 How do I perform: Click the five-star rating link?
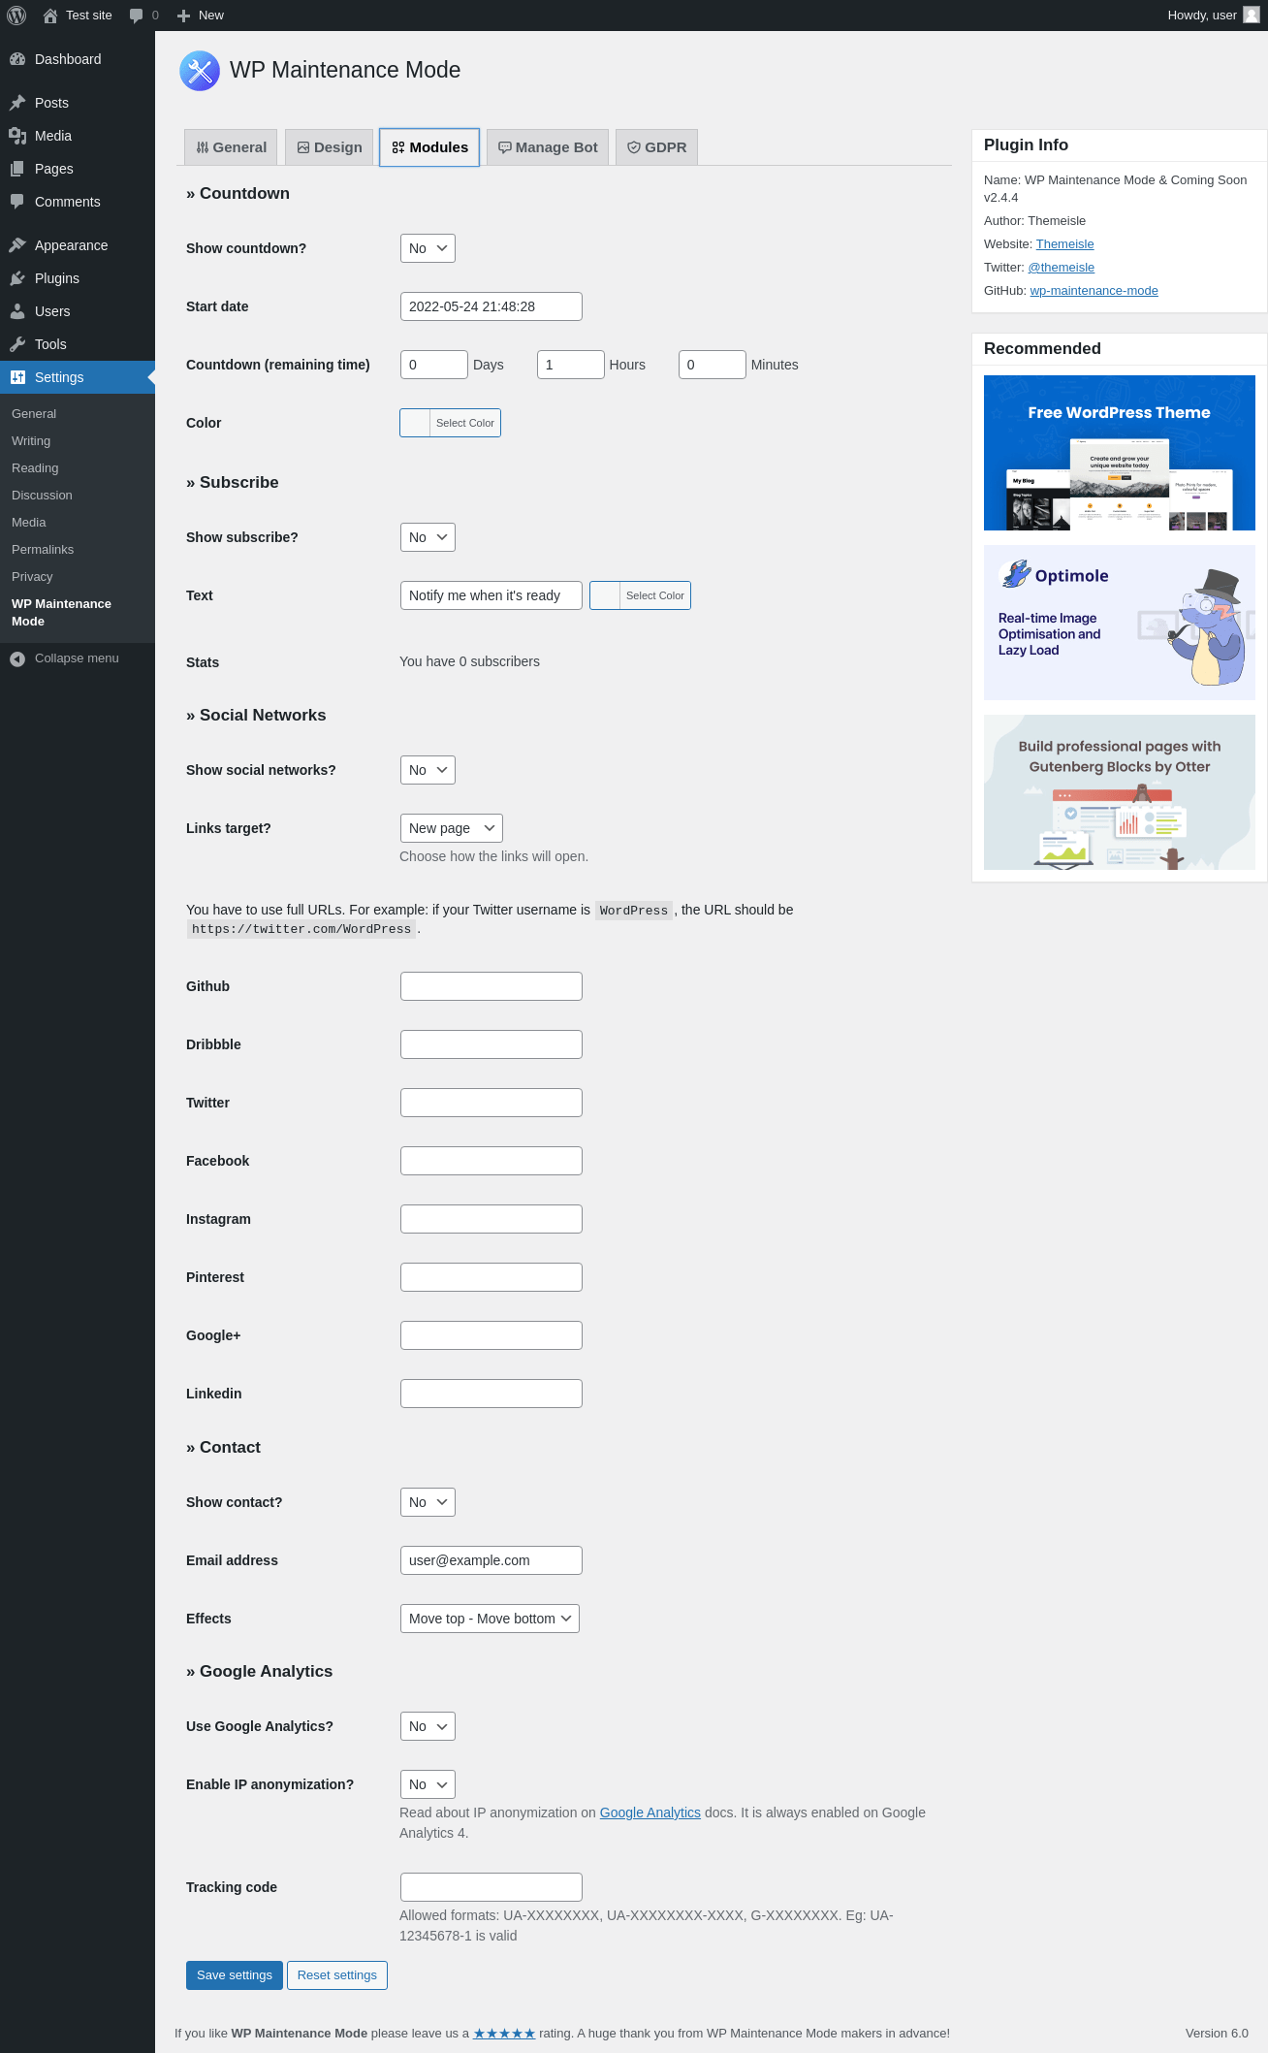(x=504, y=2034)
